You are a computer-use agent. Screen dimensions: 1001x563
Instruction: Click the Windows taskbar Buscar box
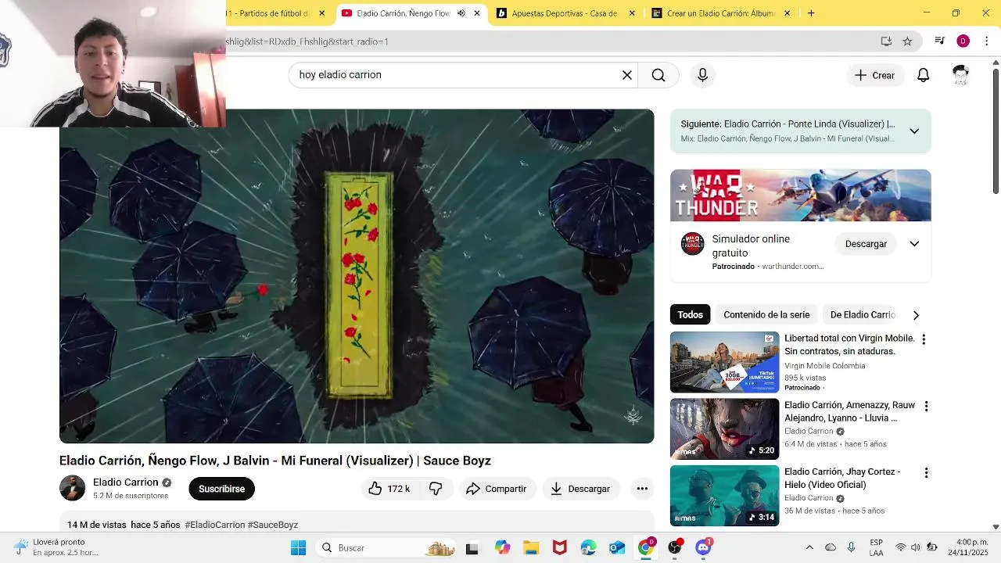387,547
